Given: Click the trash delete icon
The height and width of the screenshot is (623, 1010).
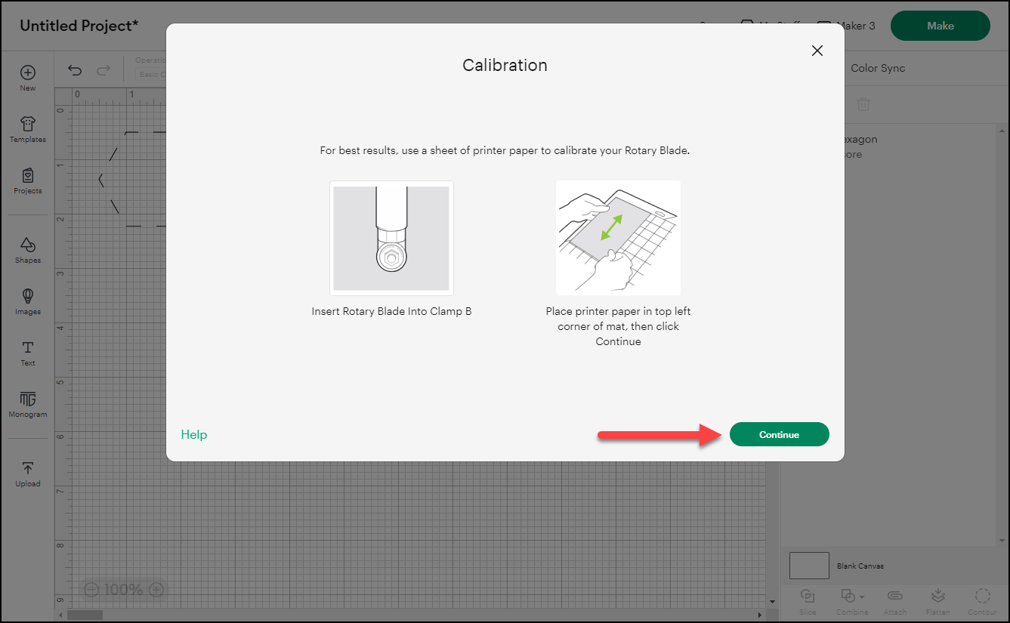Looking at the screenshot, I should 863,104.
